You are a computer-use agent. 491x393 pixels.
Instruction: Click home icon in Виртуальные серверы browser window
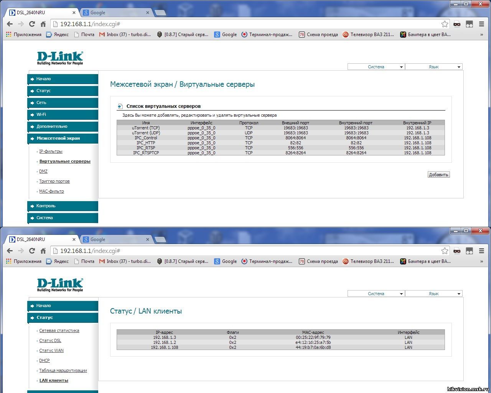(x=43, y=24)
